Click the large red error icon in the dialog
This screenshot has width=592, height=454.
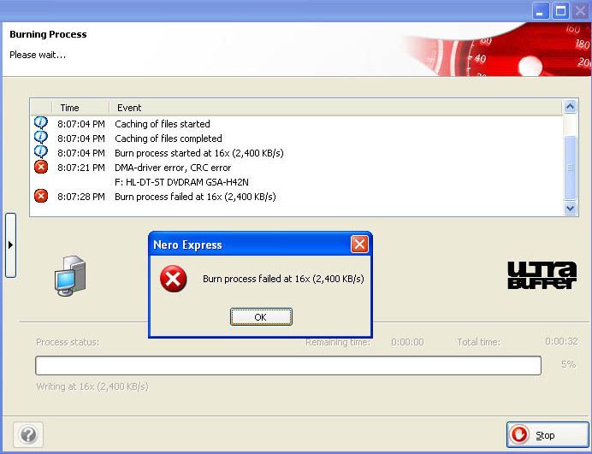[x=174, y=279]
